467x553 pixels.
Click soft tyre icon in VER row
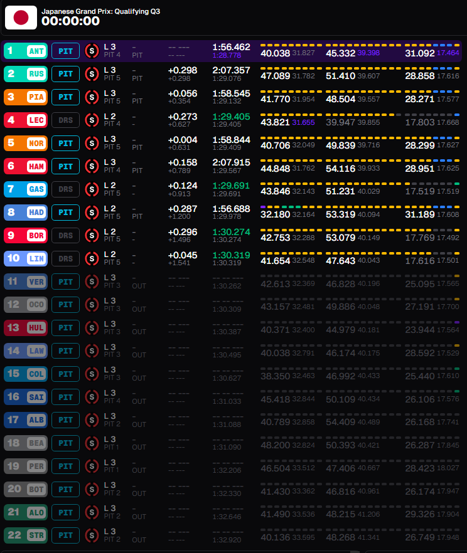click(92, 282)
